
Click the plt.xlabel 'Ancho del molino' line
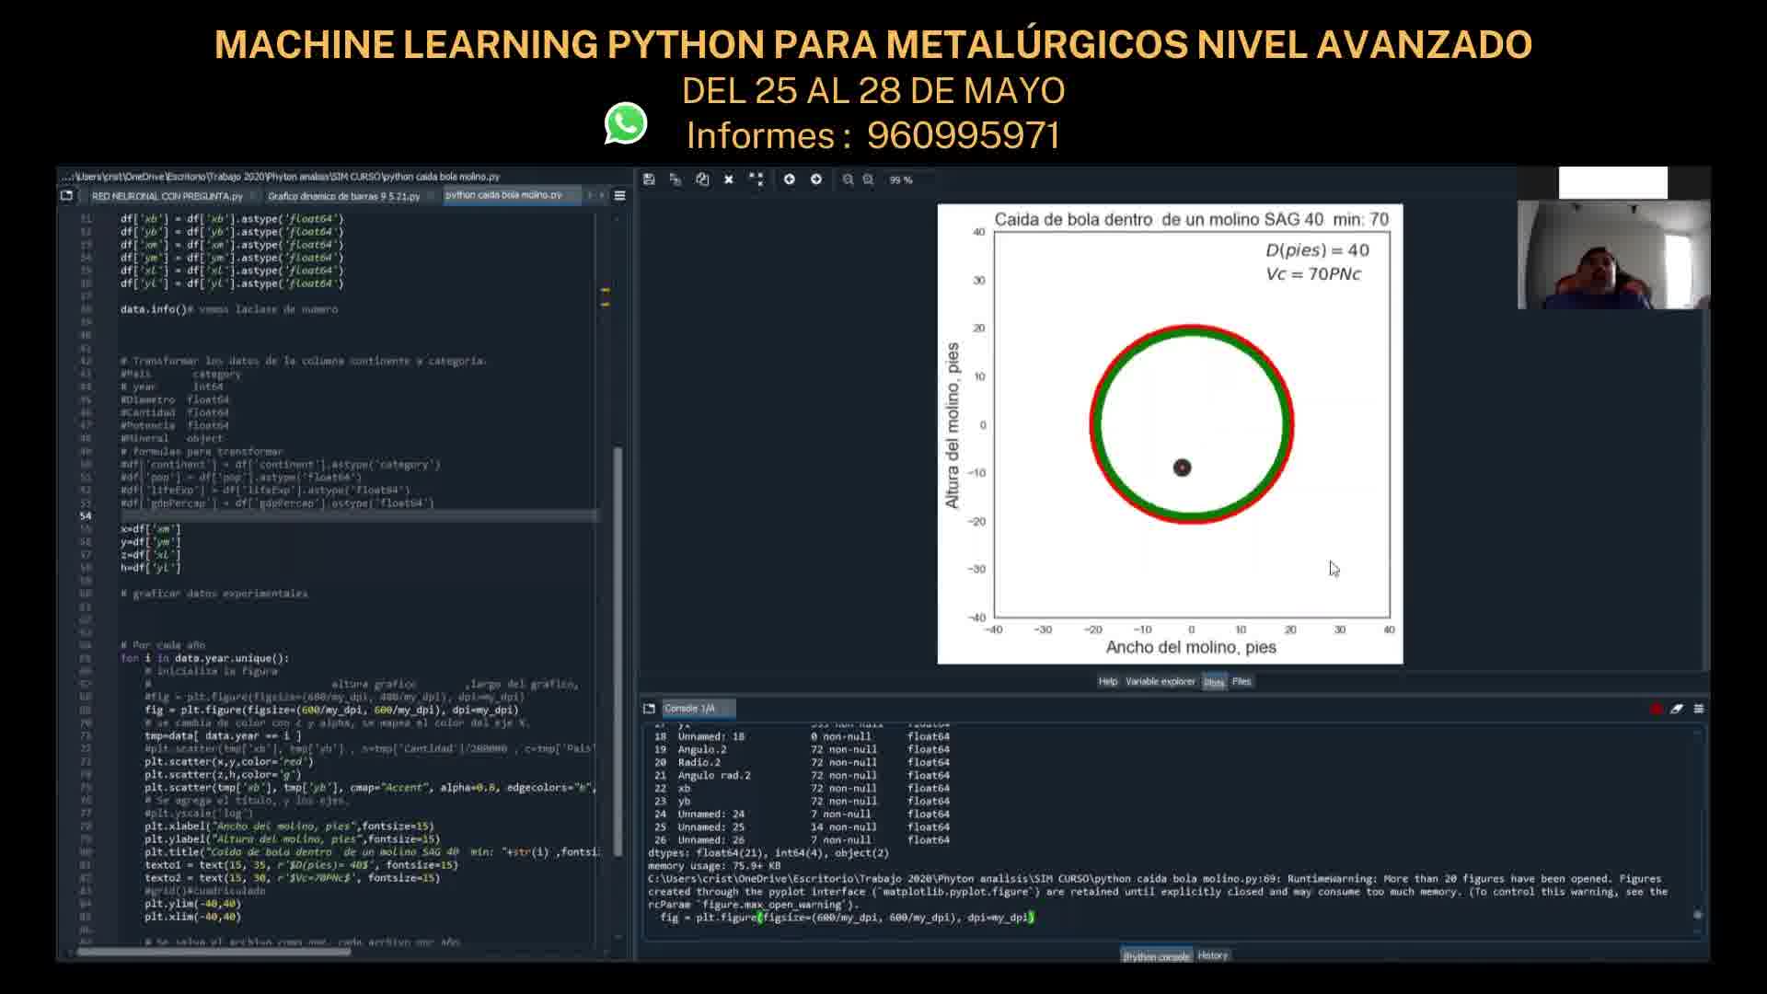click(289, 826)
